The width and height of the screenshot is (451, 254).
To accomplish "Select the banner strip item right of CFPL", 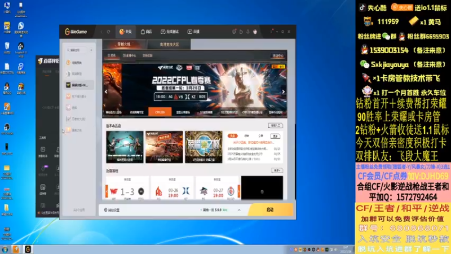I will pyautogui.click(x=183, y=112).
